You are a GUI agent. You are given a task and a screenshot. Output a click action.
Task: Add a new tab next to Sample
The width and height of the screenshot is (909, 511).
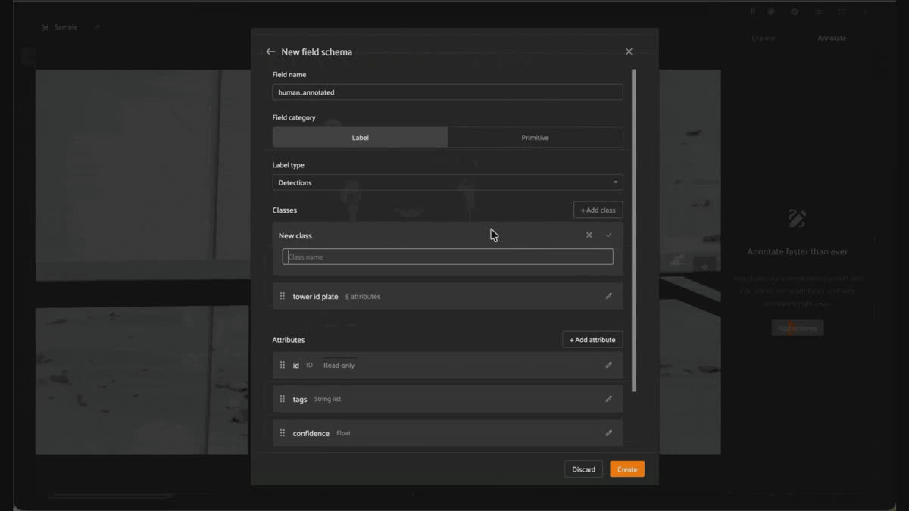(97, 27)
